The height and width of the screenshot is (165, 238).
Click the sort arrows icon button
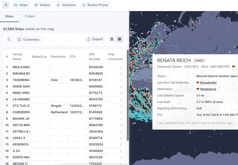click(9, 39)
